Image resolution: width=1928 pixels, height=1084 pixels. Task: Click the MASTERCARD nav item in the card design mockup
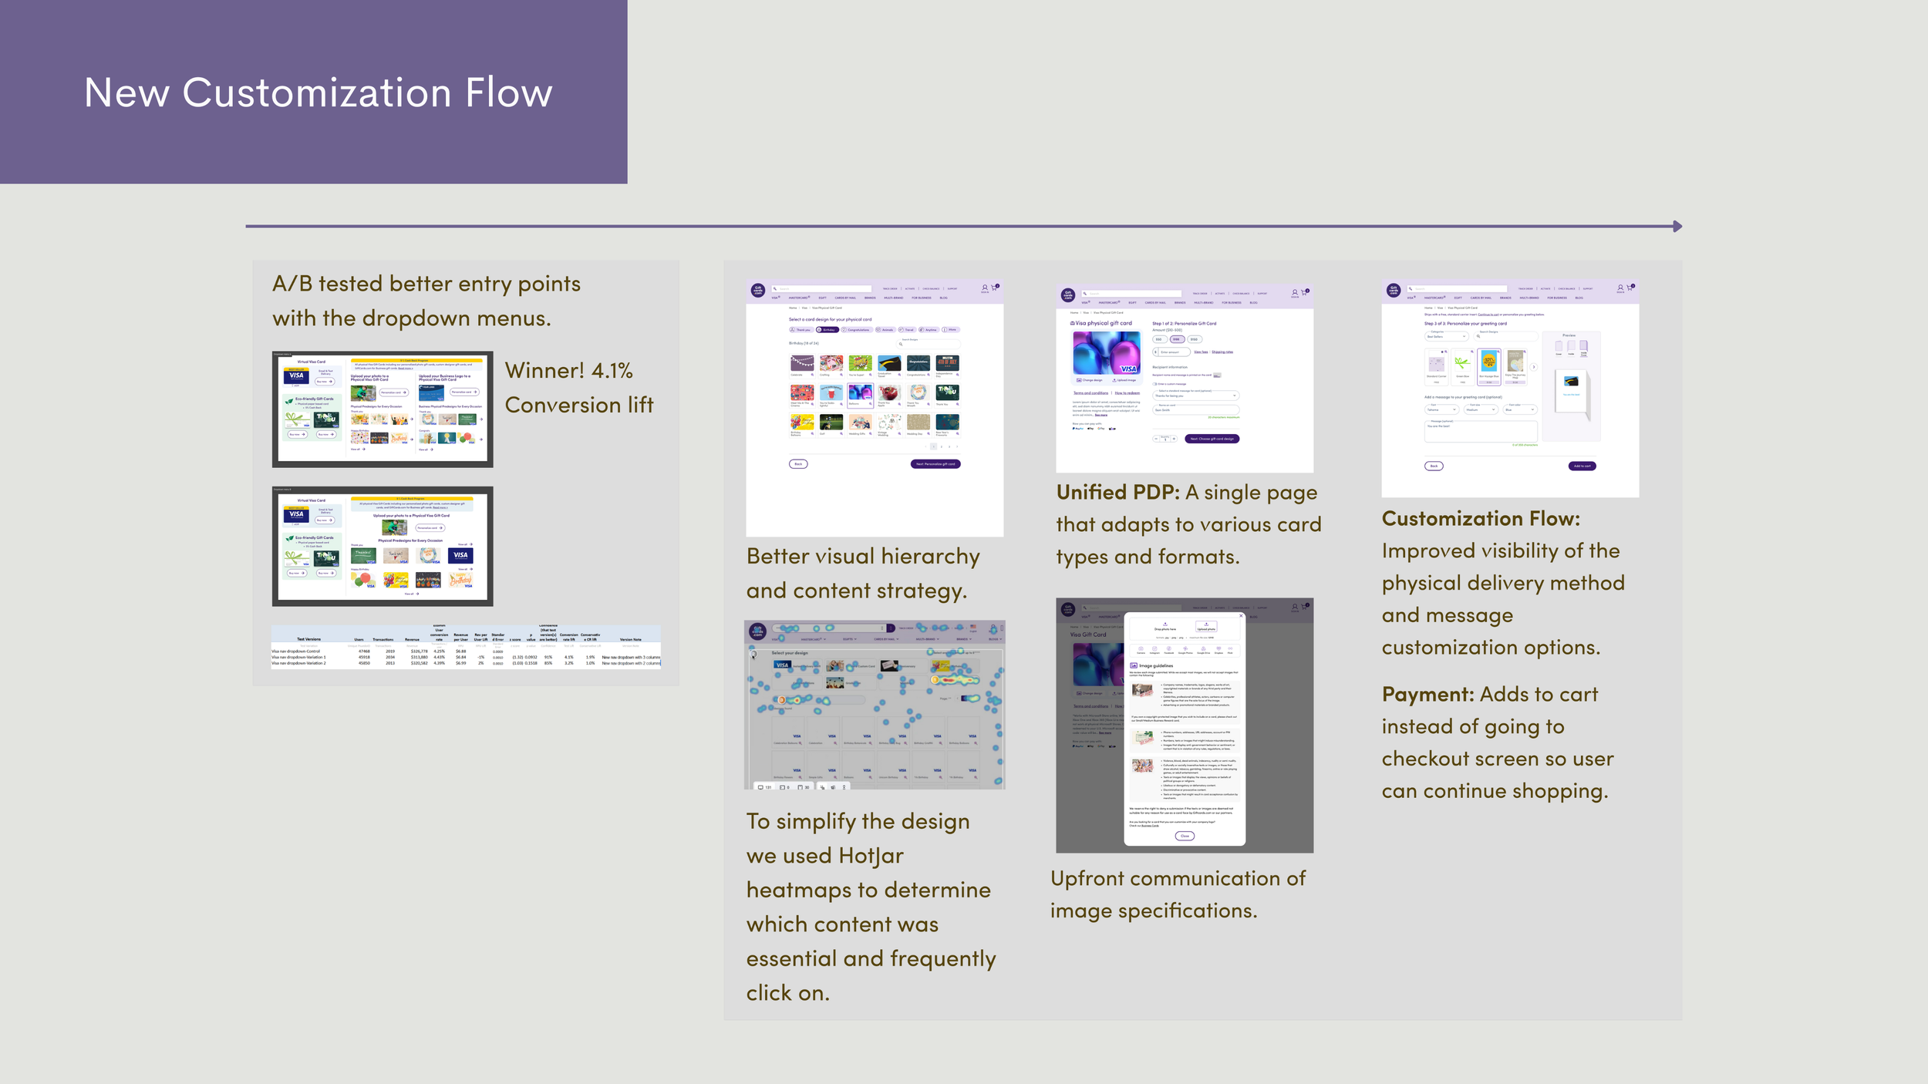[799, 298]
